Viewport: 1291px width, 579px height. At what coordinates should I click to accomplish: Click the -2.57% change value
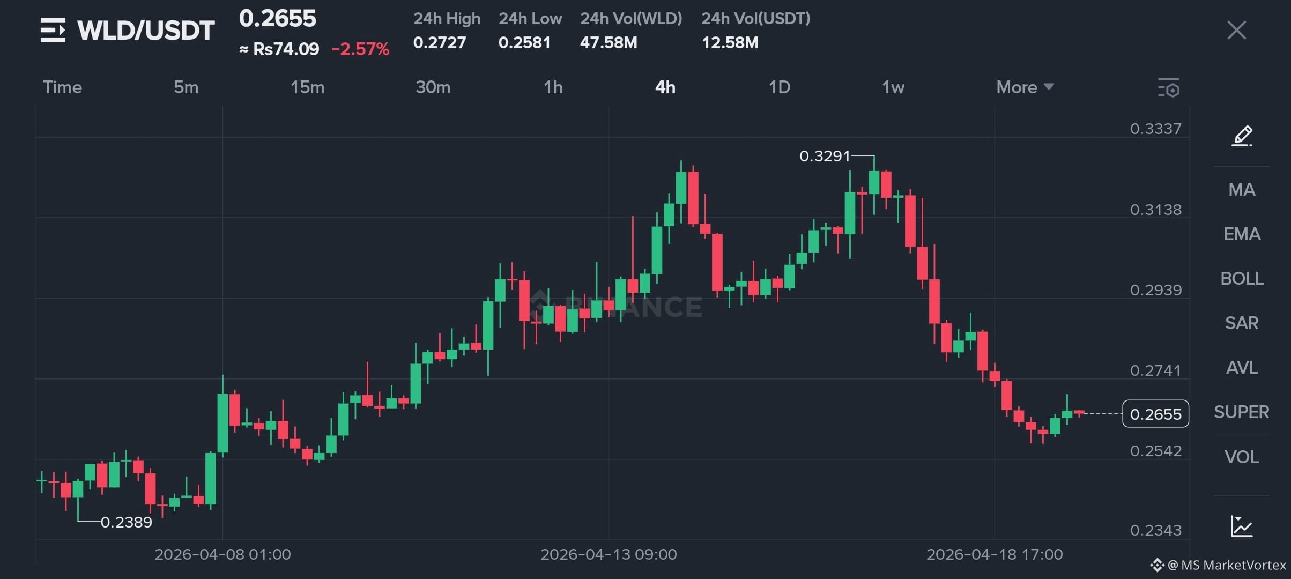click(361, 49)
